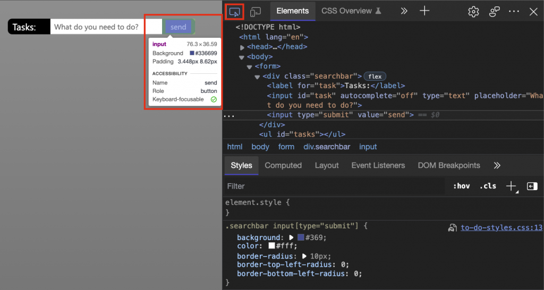Switch to the Elements tab

point(293,11)
